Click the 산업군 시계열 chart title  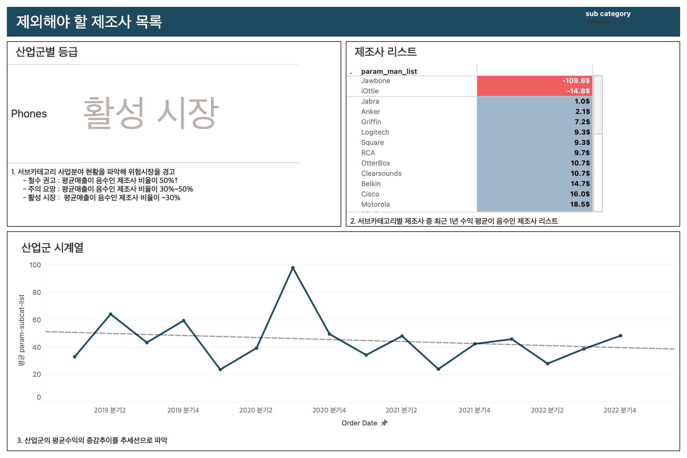pos(52,247)
